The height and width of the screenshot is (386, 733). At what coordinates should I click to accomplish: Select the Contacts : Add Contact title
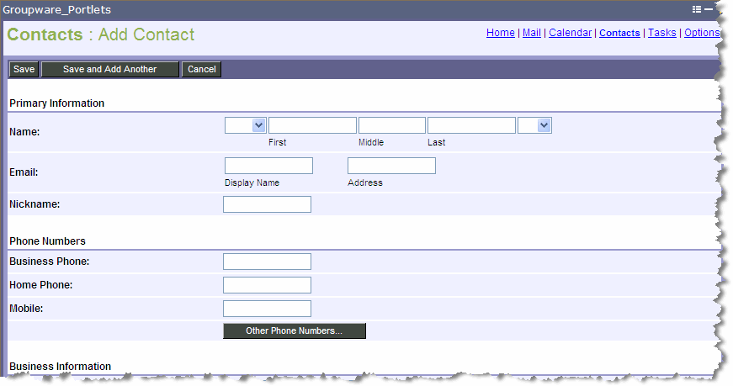click(x=100, y=34)
